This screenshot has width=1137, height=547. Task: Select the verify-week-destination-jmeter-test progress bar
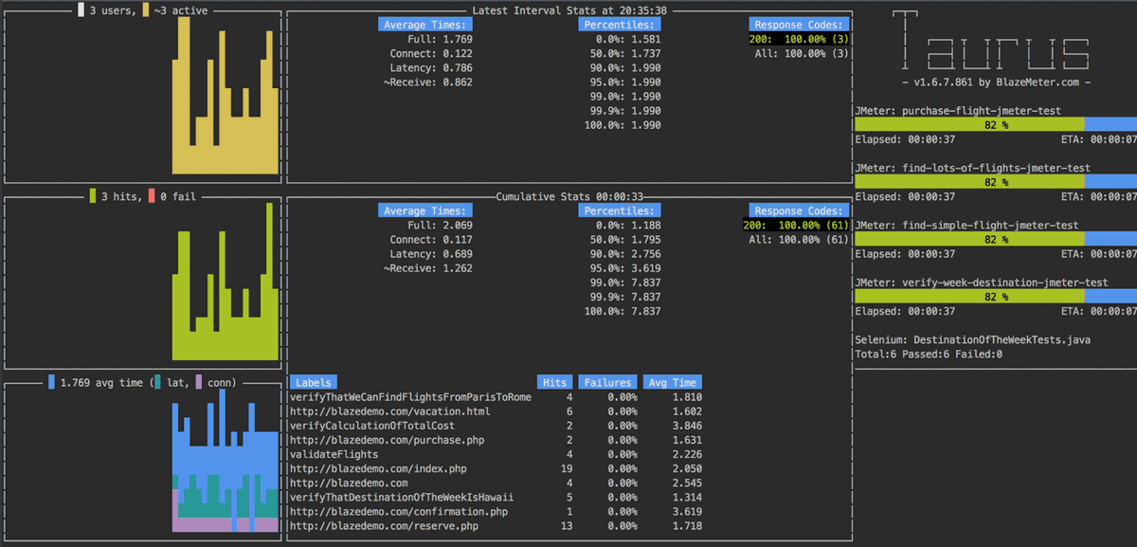tap(996, 297)
